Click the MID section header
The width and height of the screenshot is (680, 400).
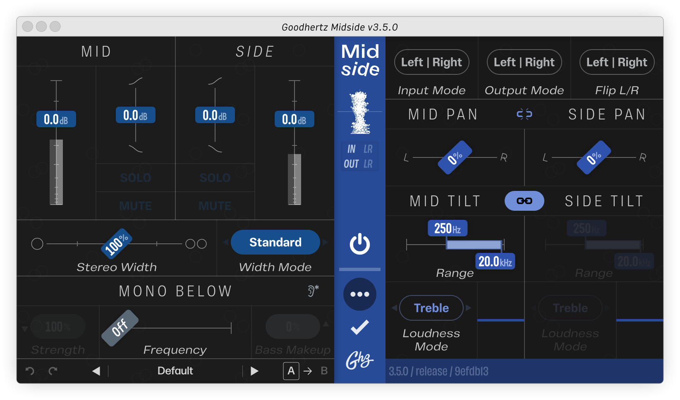(x=96, y=52)
